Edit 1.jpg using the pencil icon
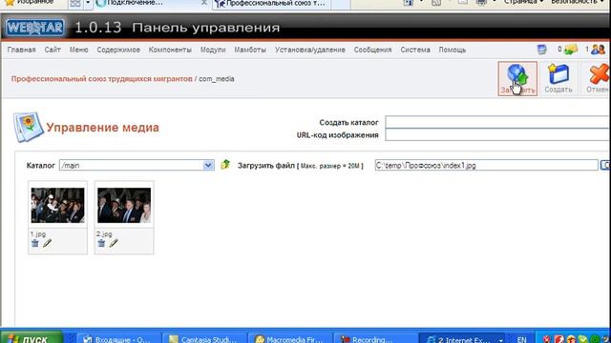Image resolution: width=611 pixels, height=343 pixels. click(47, 243)
